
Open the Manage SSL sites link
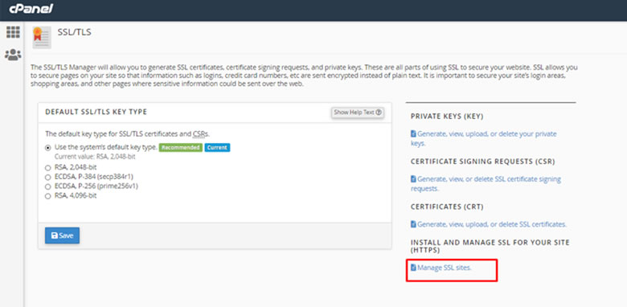(441, 268)
